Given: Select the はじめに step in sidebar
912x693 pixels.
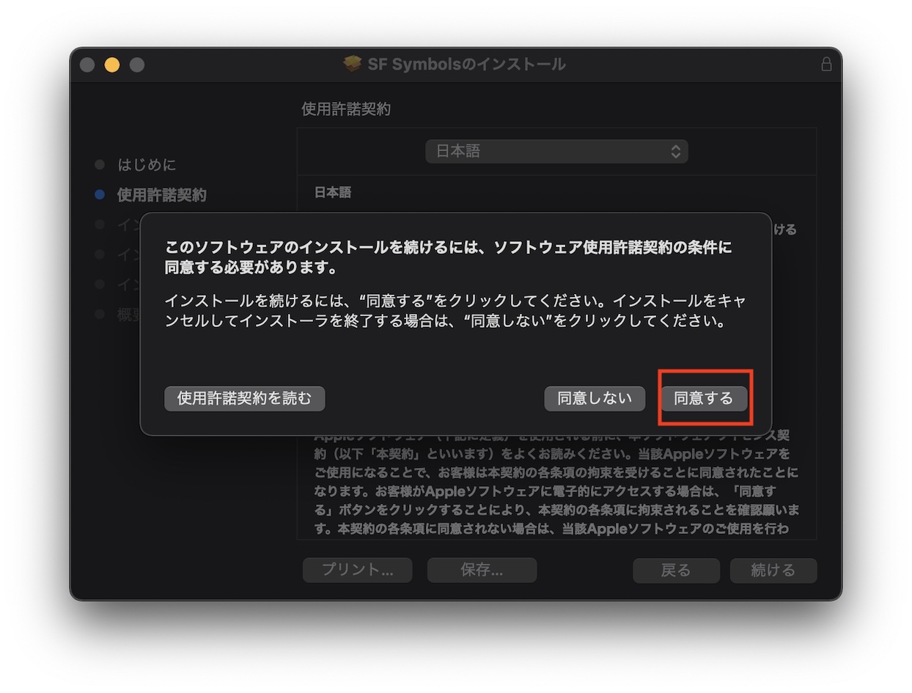Looking at the screenshot, I should pos(147,165).
